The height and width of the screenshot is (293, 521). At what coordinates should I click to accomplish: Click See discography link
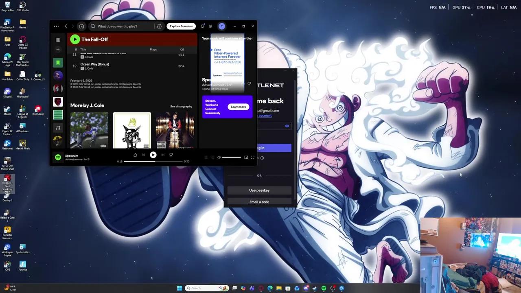(181, 106)
